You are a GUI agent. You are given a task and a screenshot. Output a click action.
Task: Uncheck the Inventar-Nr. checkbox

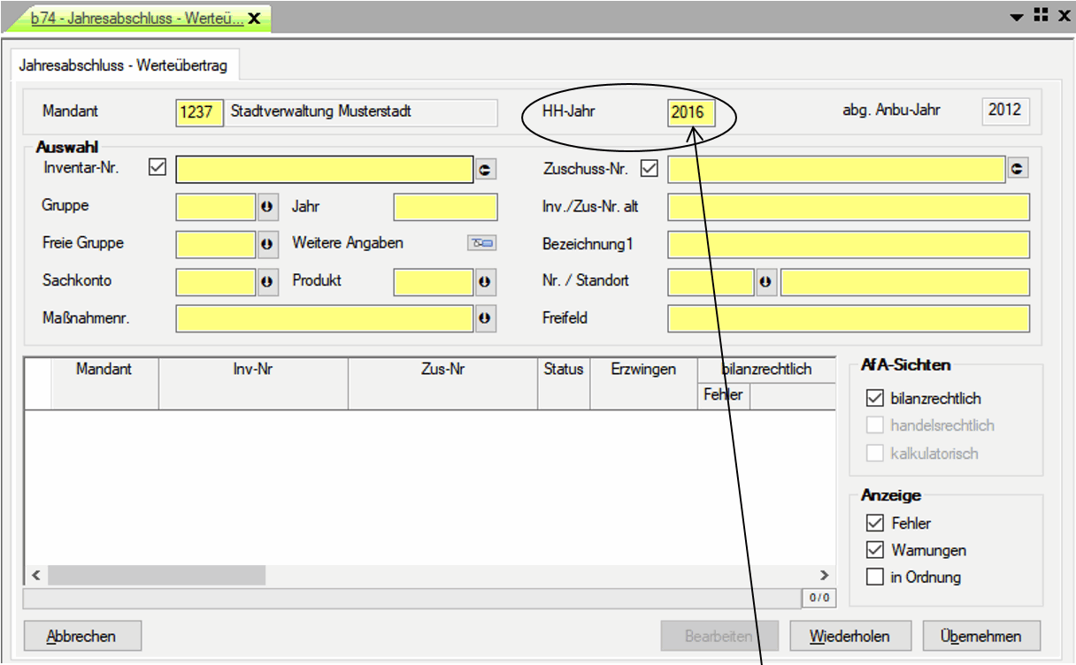[158, 166]
